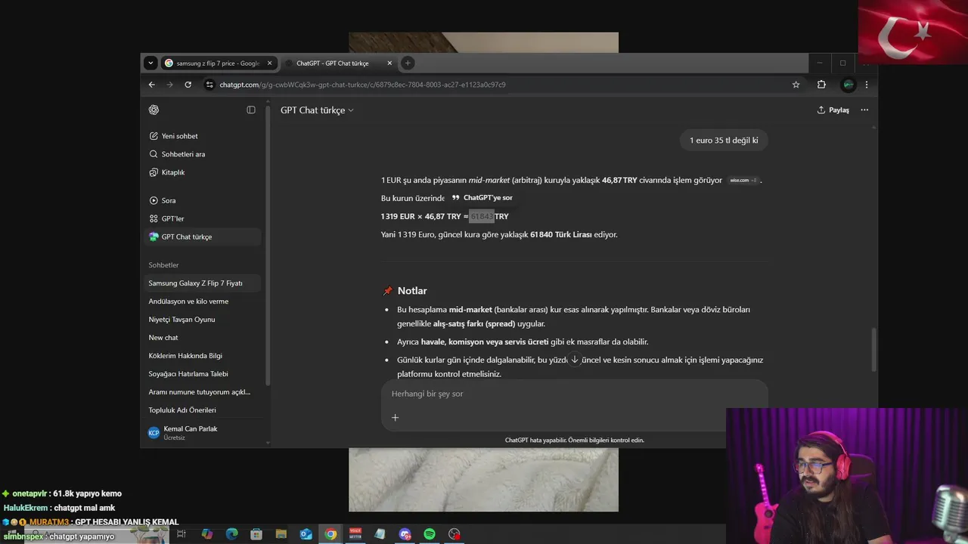Focus the Herhangi bir şey sor input
Viewport: 968px width, 544px height.
pos(575,394)
